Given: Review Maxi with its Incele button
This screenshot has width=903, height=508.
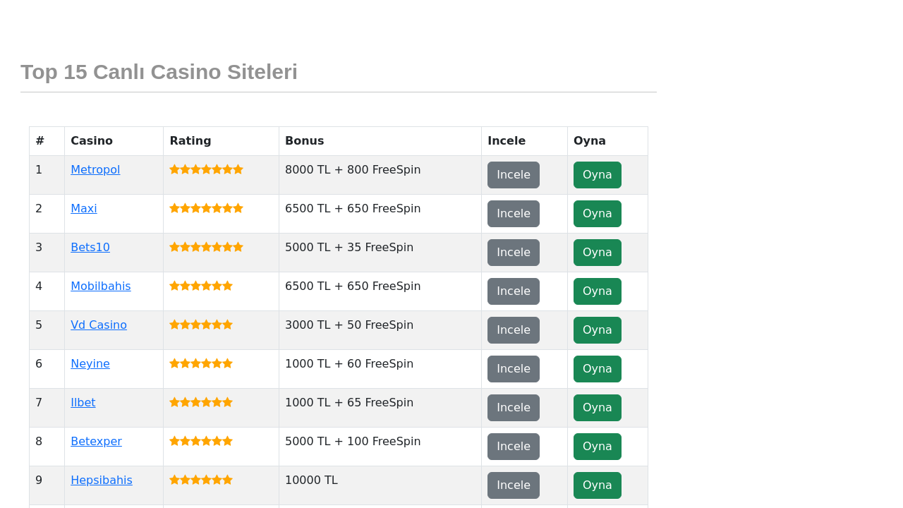Looking at the screenshot, I should [x=514, y=214].
